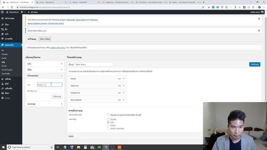267x150 pixels.
Task: Click the empty Link Text field
Action: (x=50, y=91)
